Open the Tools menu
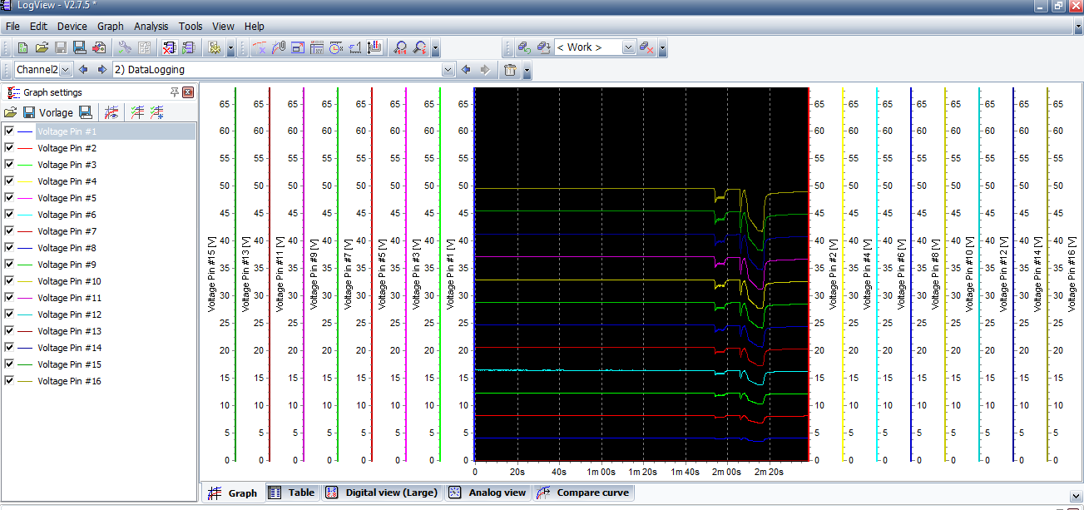Screen dimensions: 1084x510 191,27
